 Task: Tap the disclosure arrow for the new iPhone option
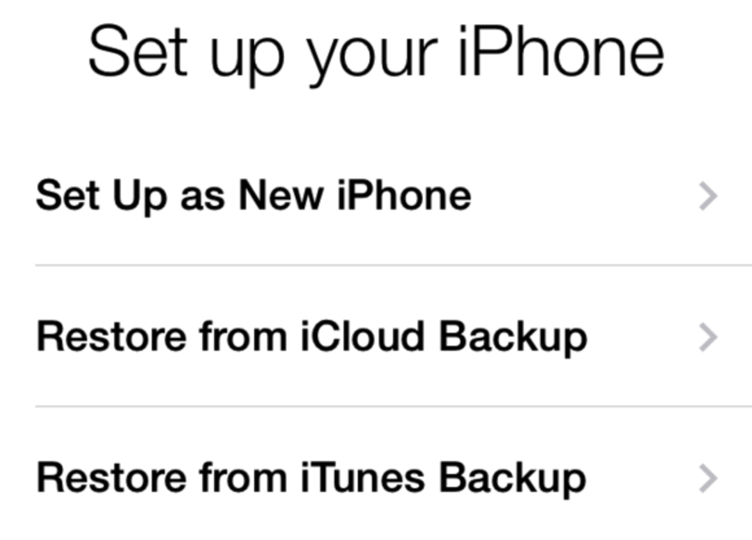[x=707, y=196]
